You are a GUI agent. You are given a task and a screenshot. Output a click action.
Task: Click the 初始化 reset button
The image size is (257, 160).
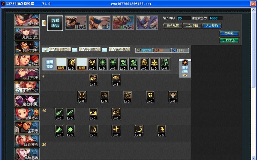[229, 33]
